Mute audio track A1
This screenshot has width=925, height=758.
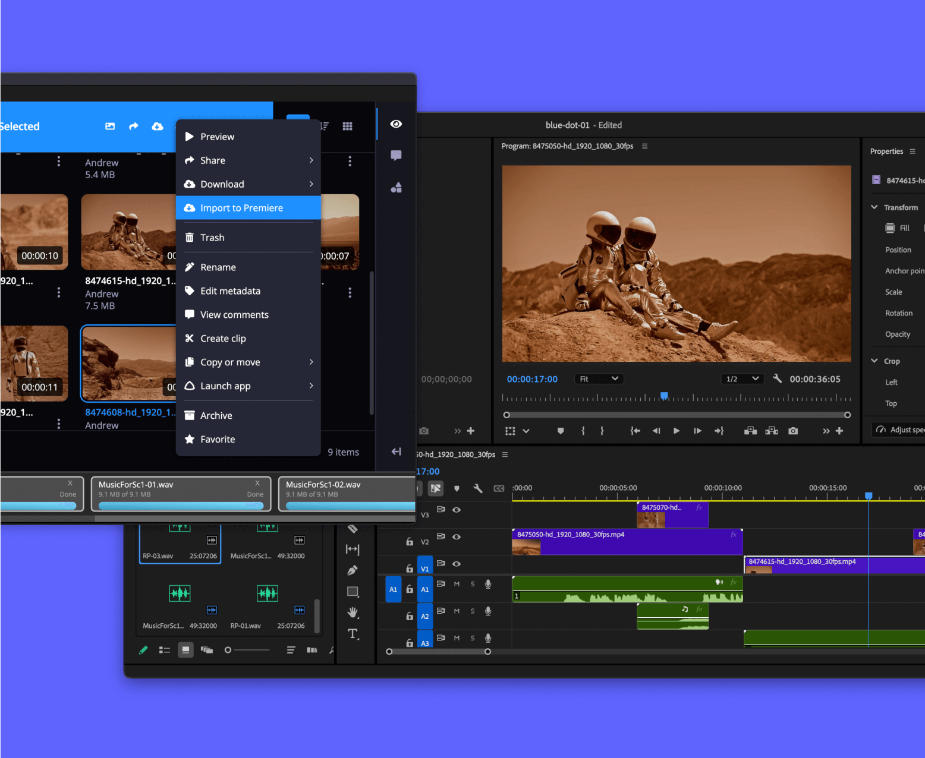click(x=457, y=584)
